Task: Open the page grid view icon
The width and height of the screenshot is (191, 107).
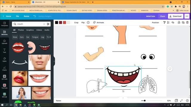Action: click(x=176, y=100)
